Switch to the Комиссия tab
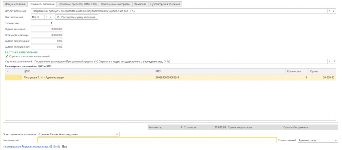 (140, 4)
